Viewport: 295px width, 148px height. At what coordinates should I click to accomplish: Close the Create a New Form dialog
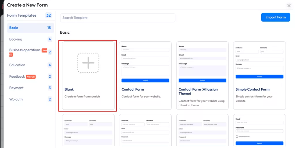[289, 5]
